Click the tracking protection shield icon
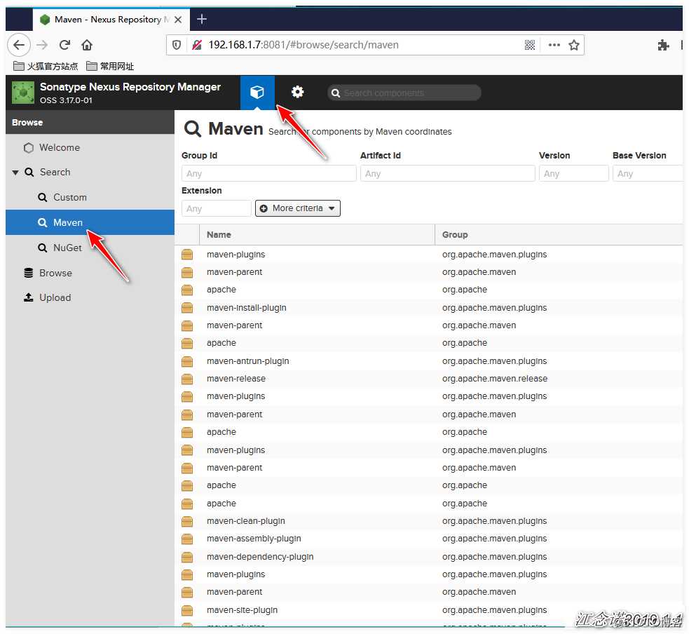The height and width of the screenshot is (634, 689). (x=177, y=45)
